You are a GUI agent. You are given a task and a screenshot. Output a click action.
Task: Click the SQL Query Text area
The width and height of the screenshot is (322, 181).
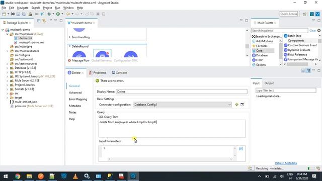[x=172, y=129]
